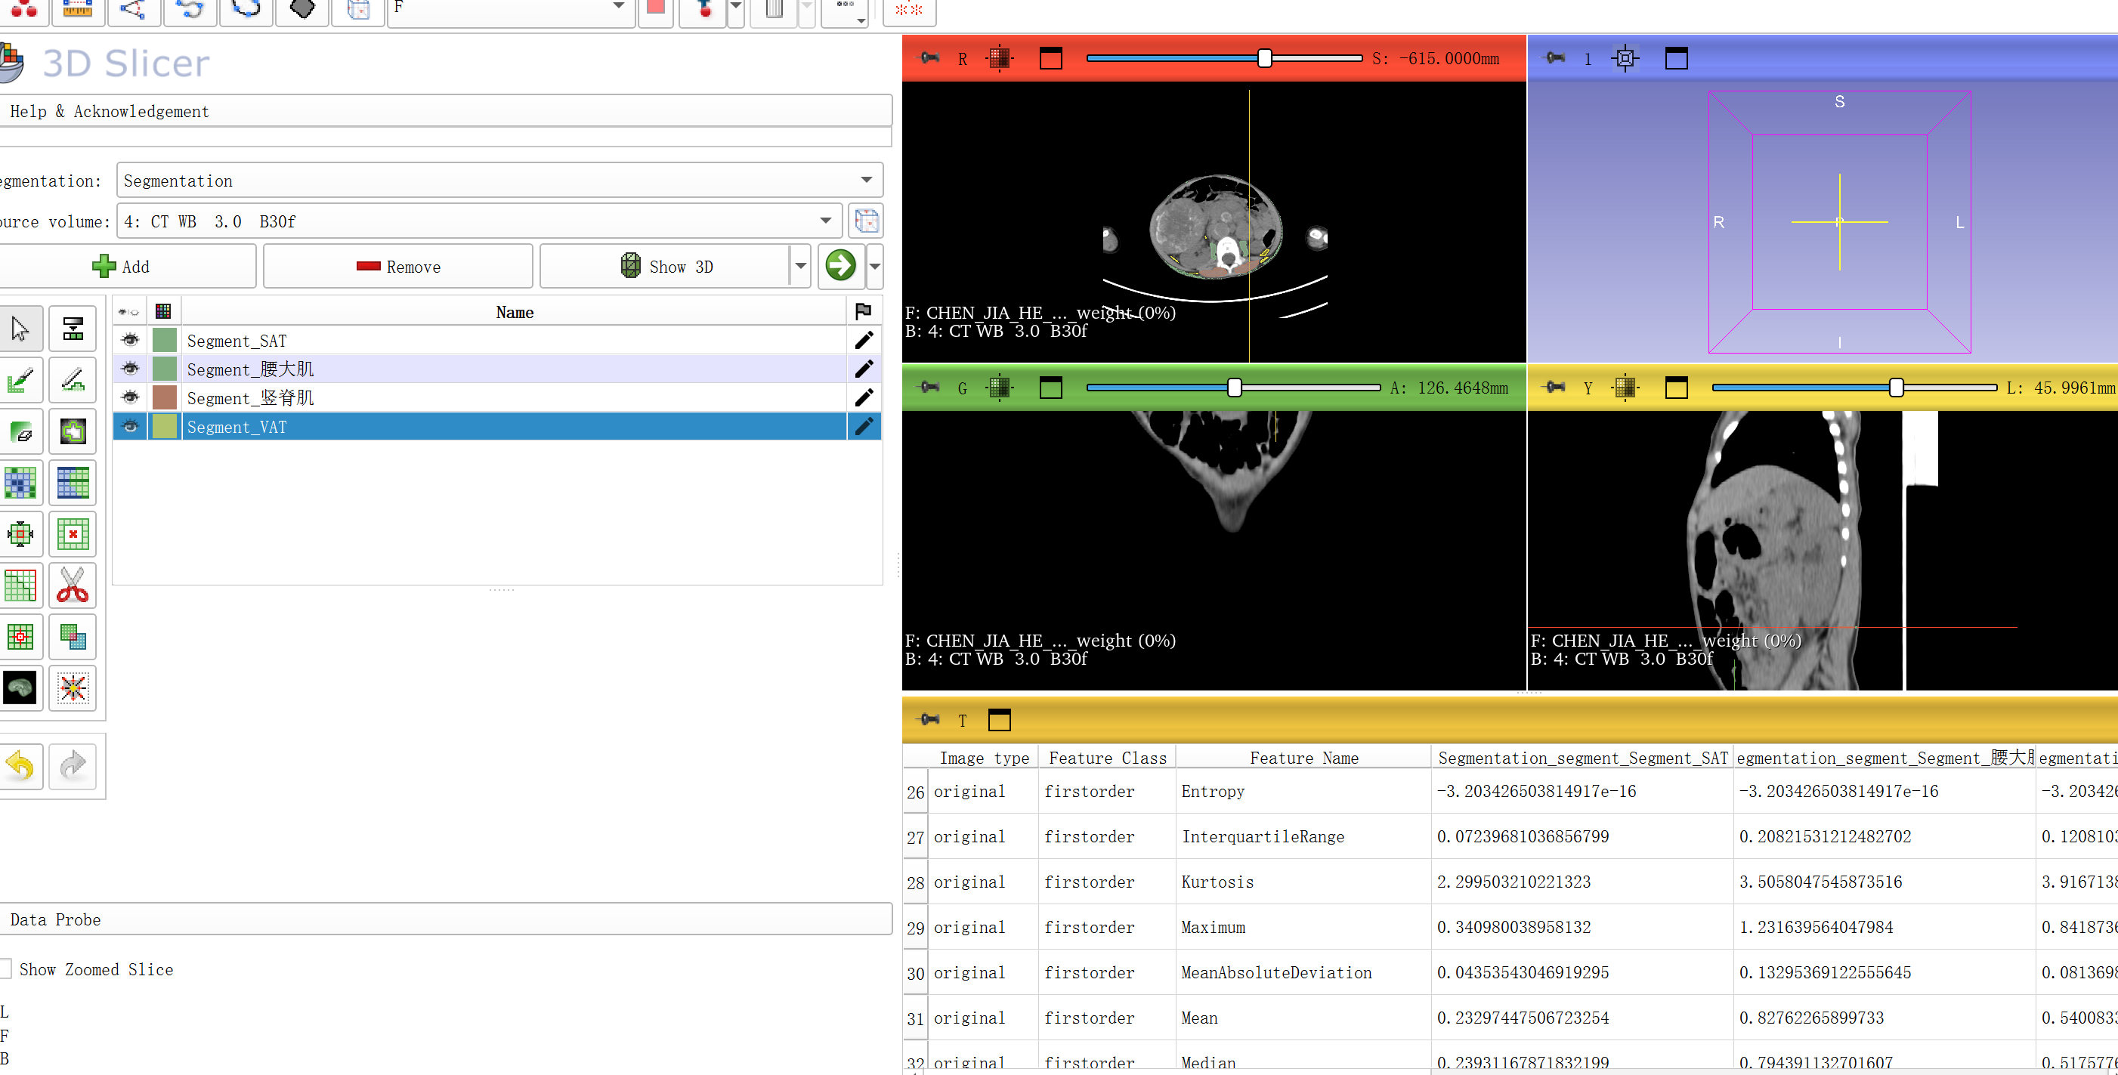
Task: Toggle visibility of Segment_VAT
Action: (130, 427)
